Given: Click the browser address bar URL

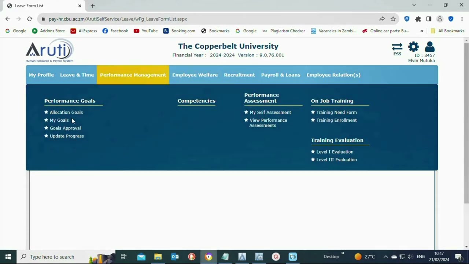Looking at the screenshot, I should pyautogui.click(x=118, y=19).
